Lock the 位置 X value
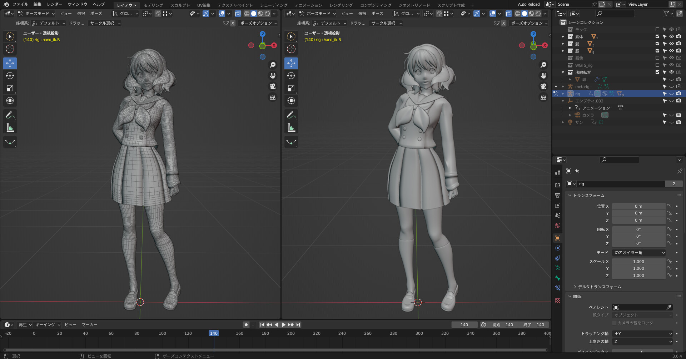Image resolution: width=686 pixels, height=359 pixels. [670, 206]
